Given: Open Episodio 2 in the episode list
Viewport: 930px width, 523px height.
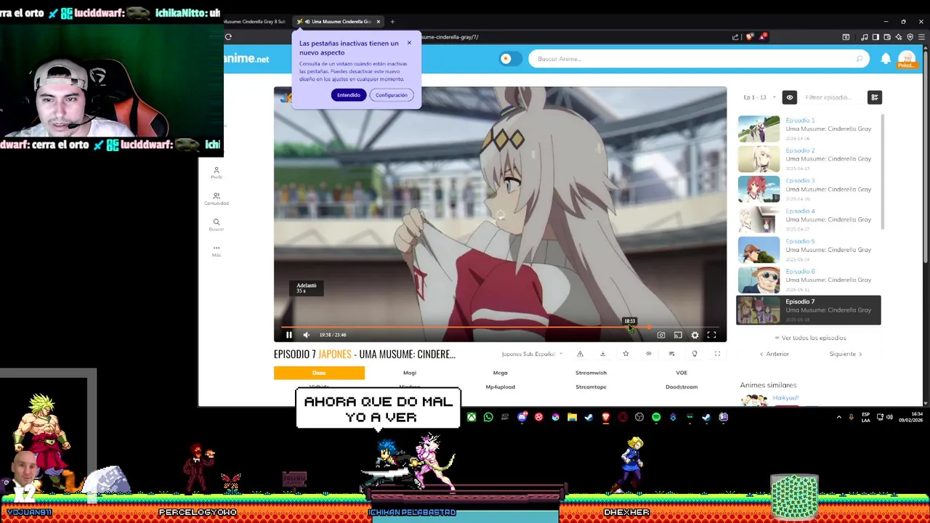Looking at the screenshot, I should tap(809, 158).
